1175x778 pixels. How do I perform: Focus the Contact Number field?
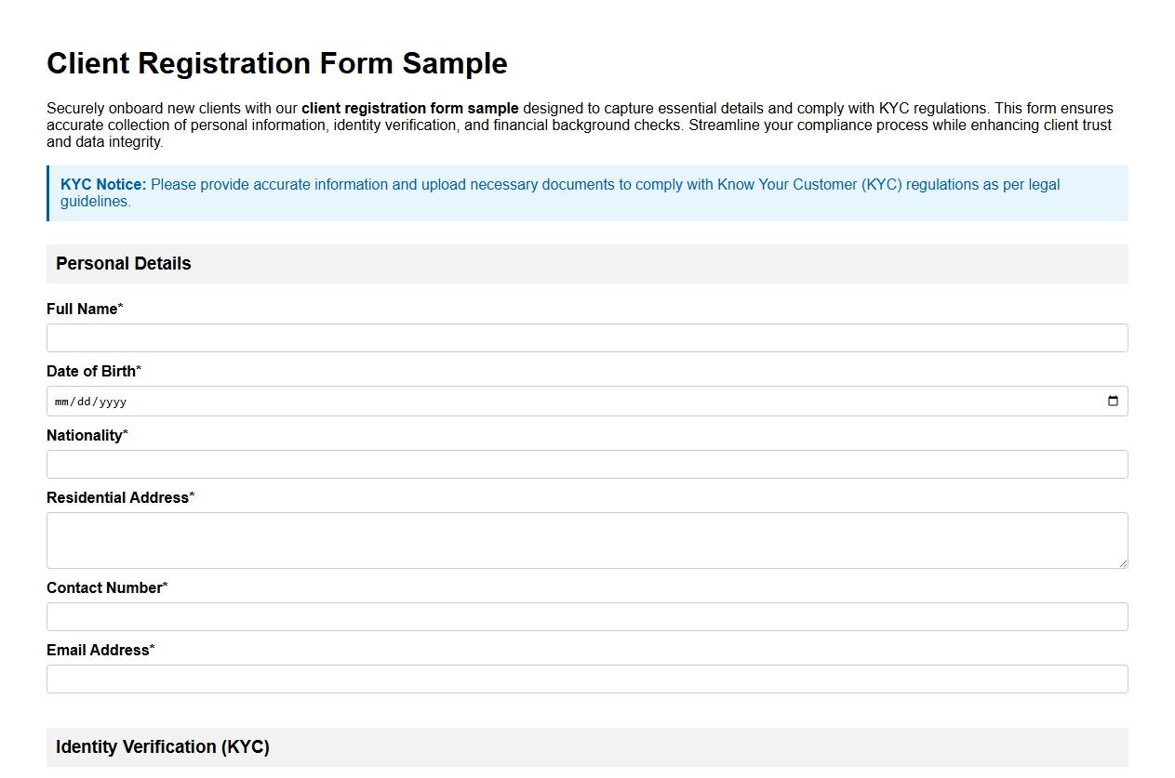point(586,616)
